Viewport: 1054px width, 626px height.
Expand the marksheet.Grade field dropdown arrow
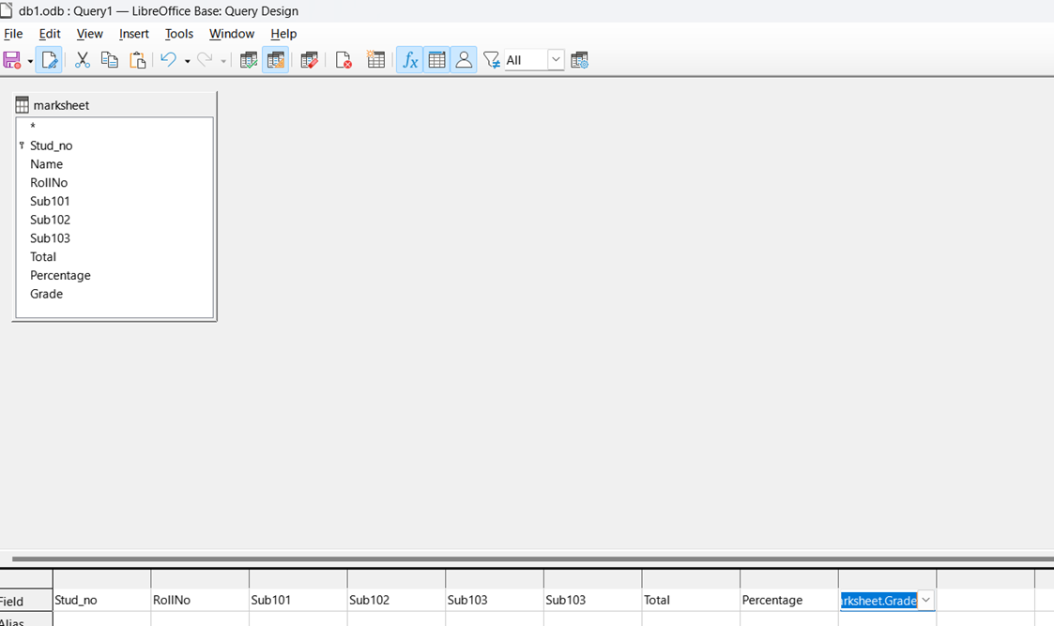pyautogui.click(x=925, y=600)
